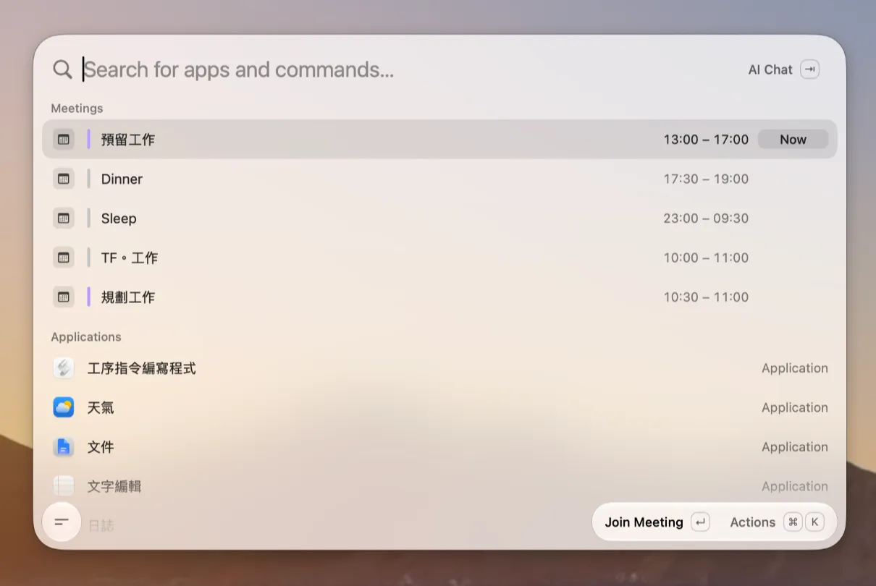Viewport: 876px width, 586px height.
Task: Click the Application label for the 天氣 row
Action: [794, 408]
